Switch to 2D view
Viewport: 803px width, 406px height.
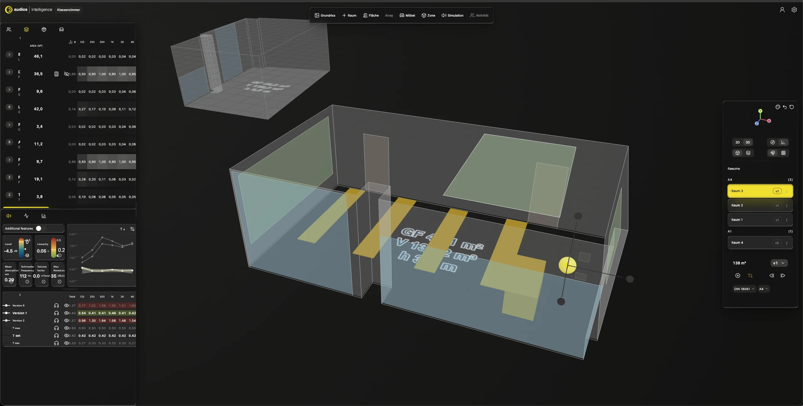737,142
